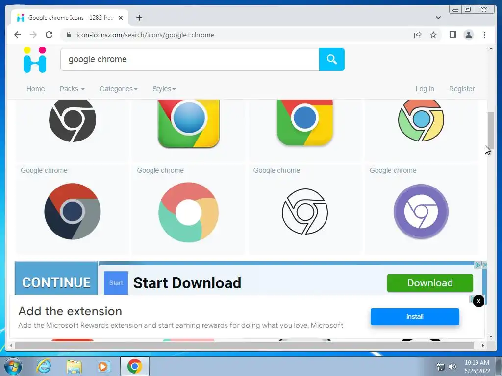The image size is (502, 376).
Task: Select the purple circle Chrome icon
Action: point(421,211)
